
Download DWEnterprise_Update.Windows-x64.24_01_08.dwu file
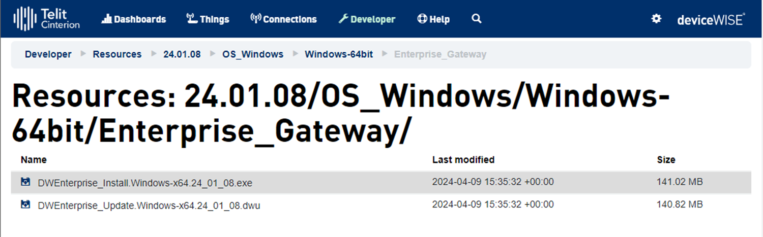coord(149,206)
